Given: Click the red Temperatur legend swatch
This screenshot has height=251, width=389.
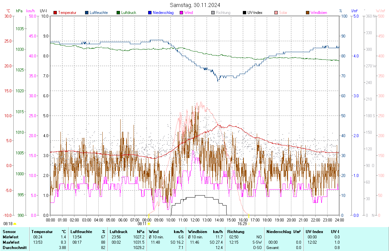Looking at the screenshot, I should pos(55,13).
